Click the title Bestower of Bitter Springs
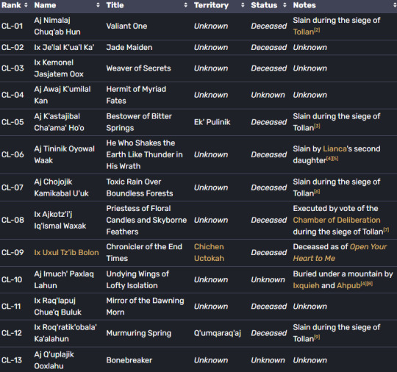 coord(139,122)
